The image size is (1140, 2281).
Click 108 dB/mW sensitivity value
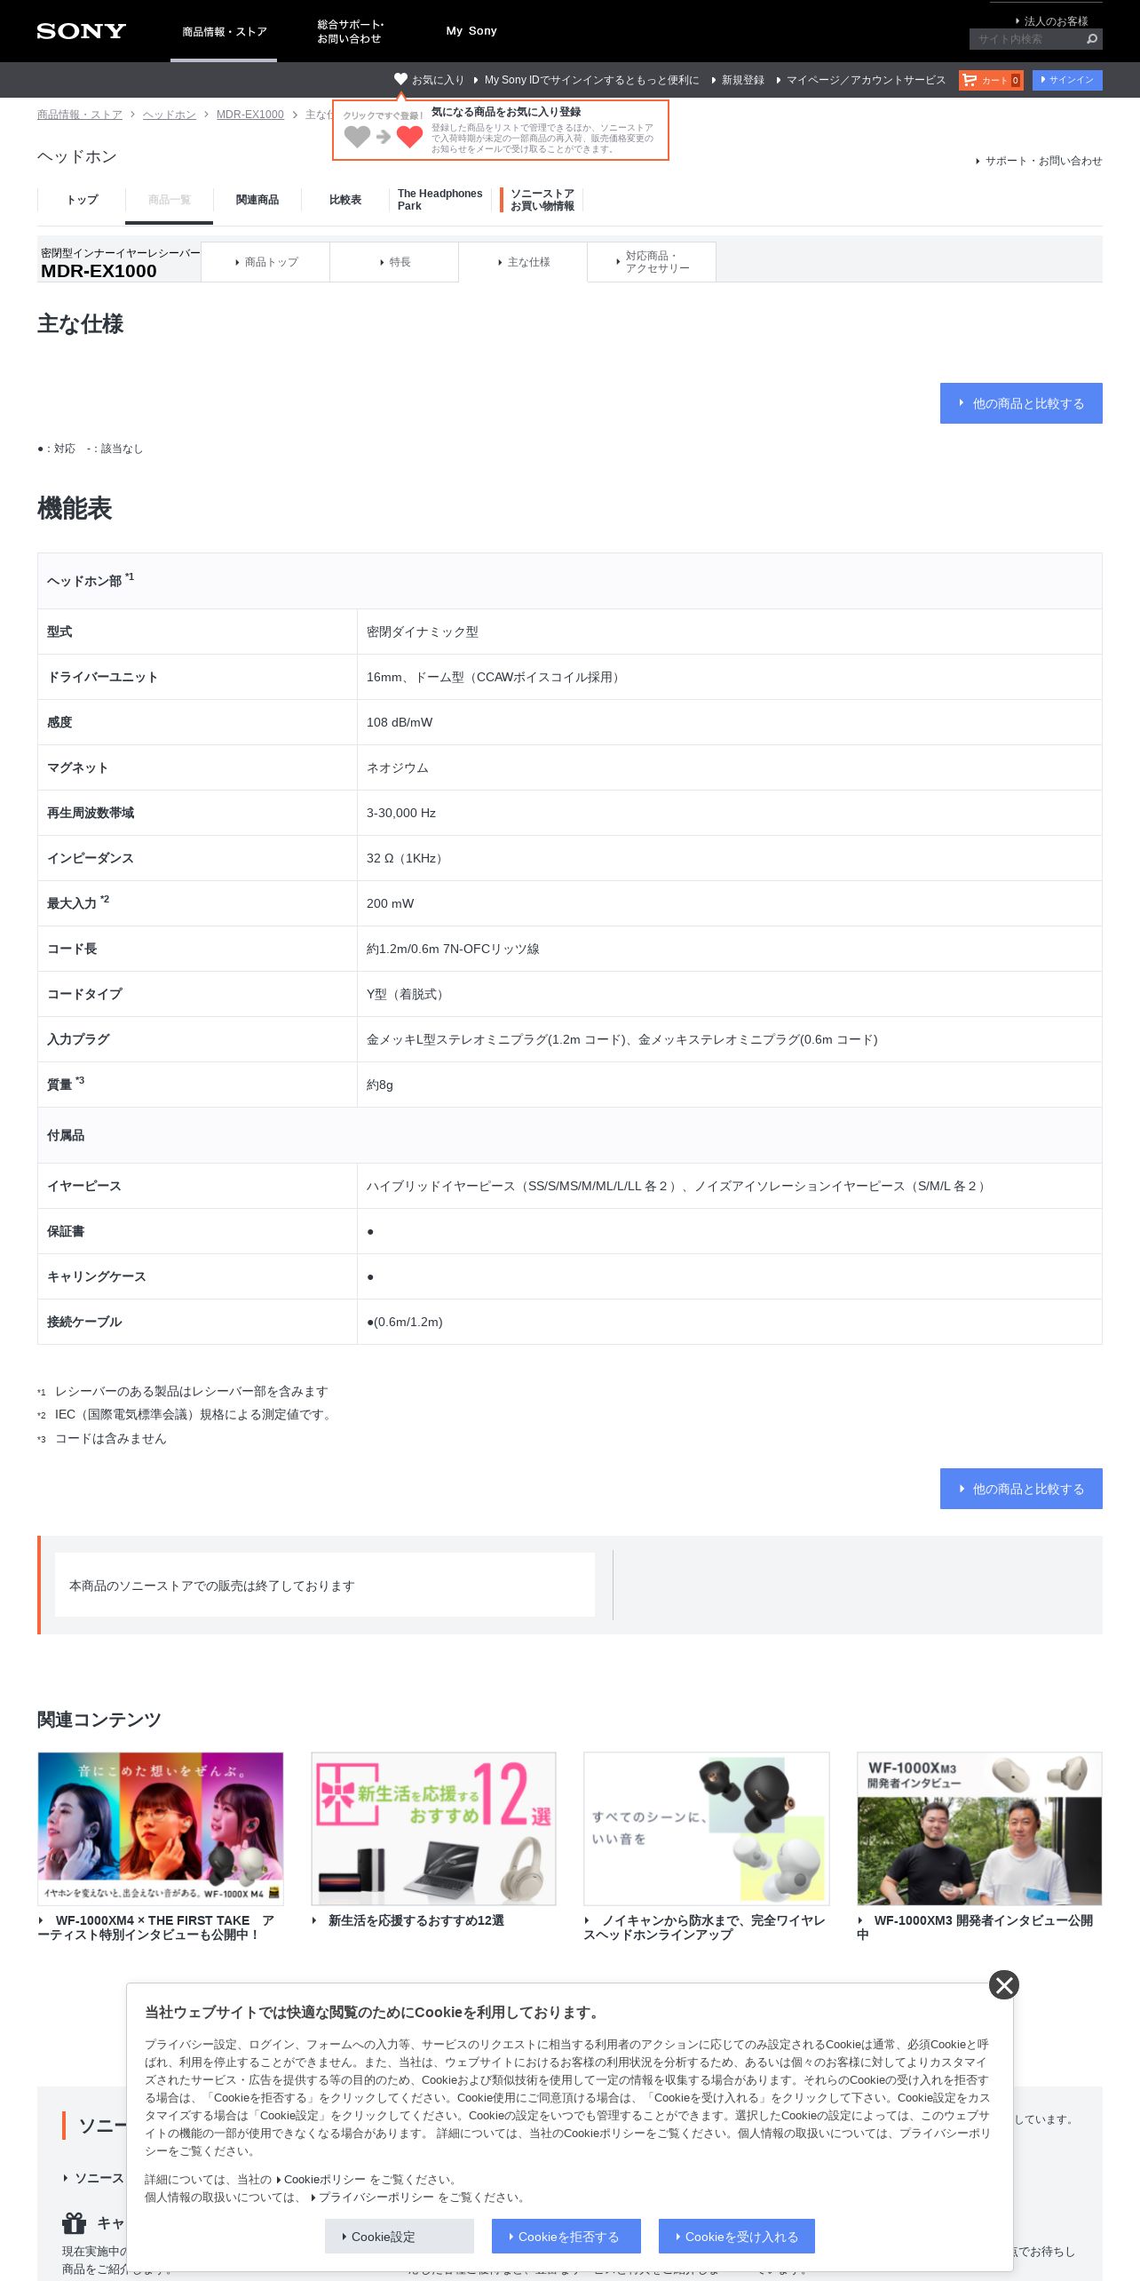pos(400,722)
